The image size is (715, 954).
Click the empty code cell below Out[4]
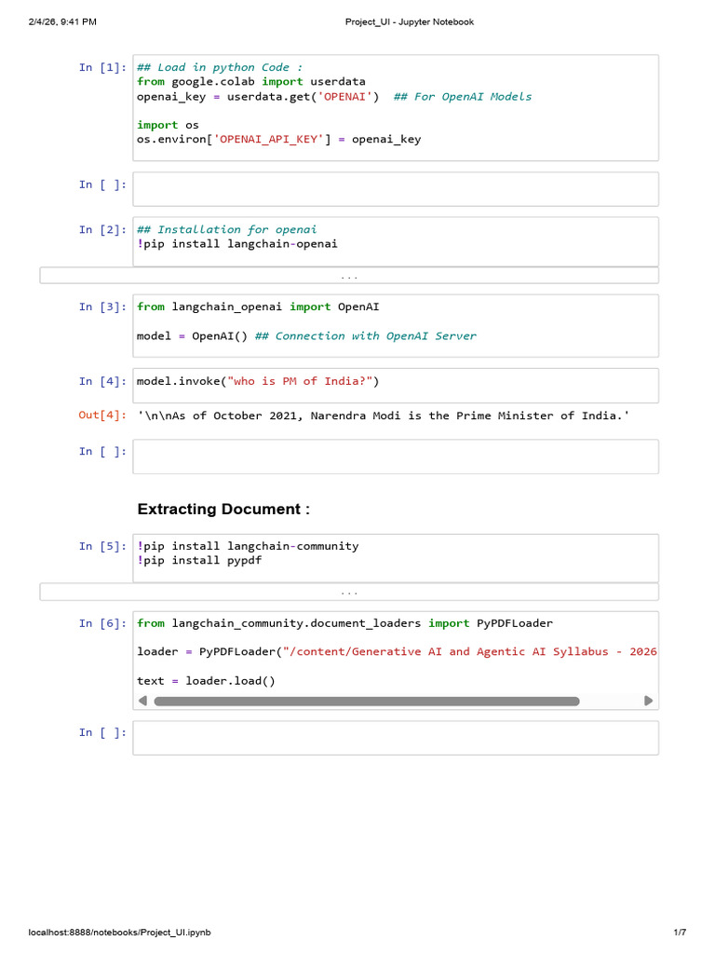click(x=395, y=457)
